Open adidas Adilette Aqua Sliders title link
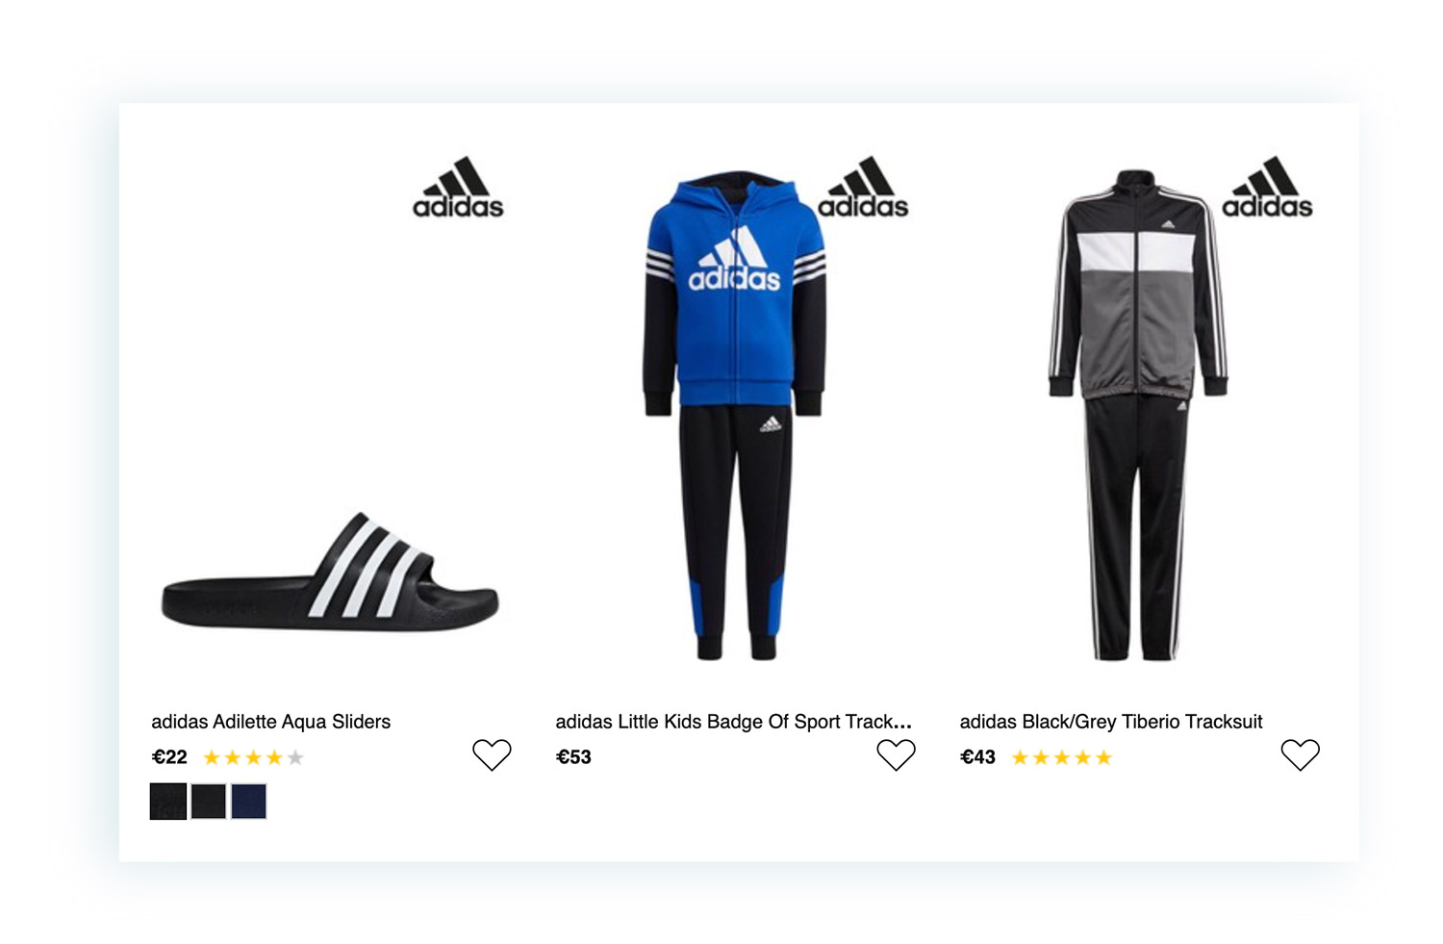Viewport: 1443px width, 944px height. [270, 722]
